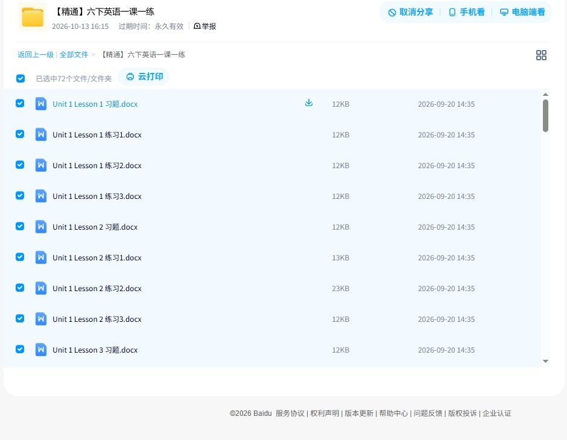Click Word icon of Unit 1 Lesson 3 习题.docx
Image resolution: width=567 pixels, height=440 pixels.
point(41,350)
